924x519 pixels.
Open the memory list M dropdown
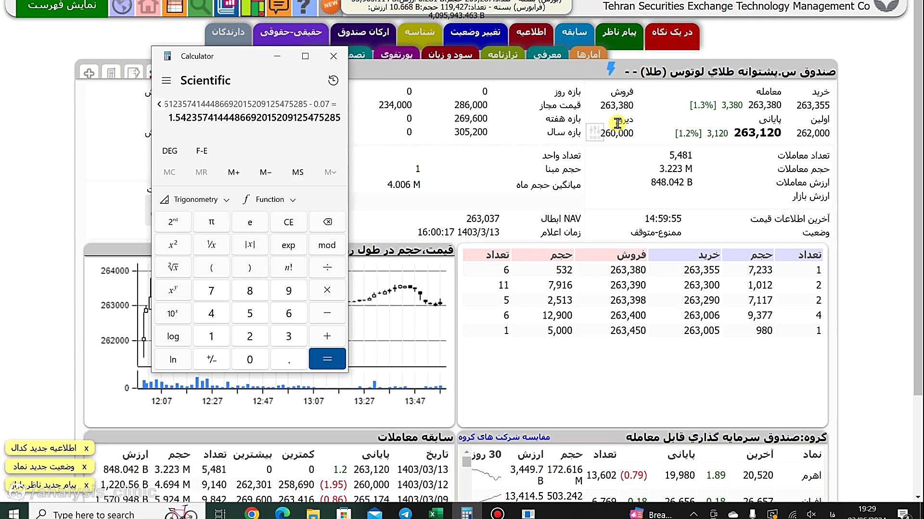coord(330,172)
